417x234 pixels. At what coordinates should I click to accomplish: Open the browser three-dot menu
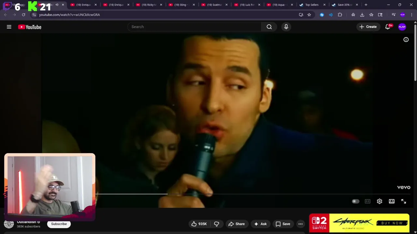[412, 15]
